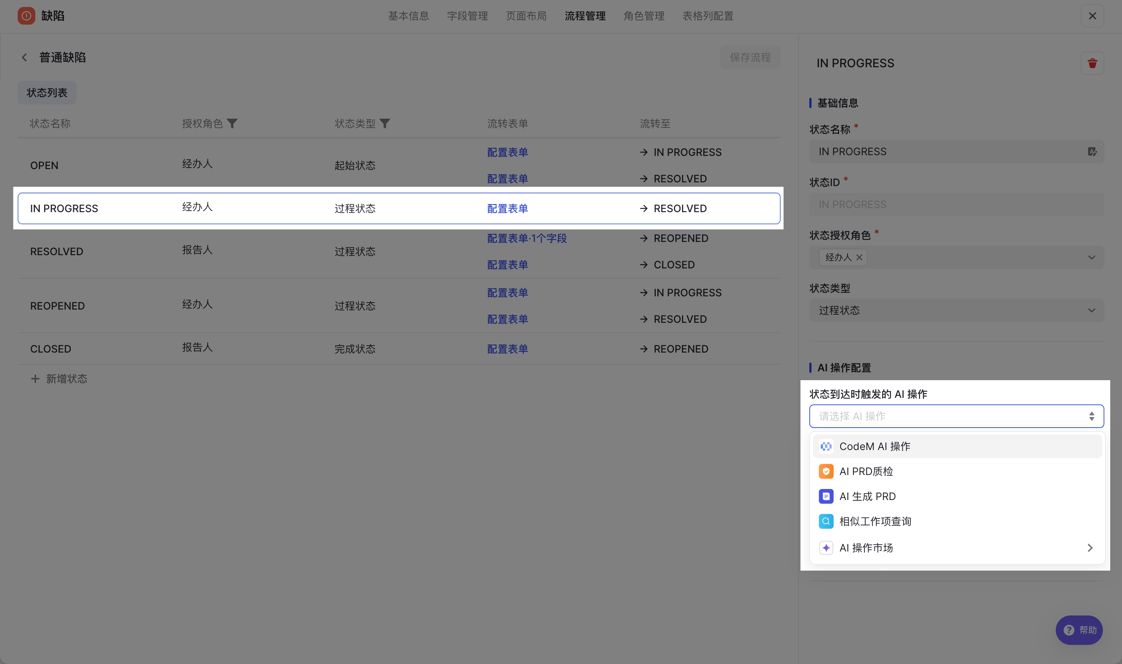Select AI 生成 PRD option

point(957,496)
